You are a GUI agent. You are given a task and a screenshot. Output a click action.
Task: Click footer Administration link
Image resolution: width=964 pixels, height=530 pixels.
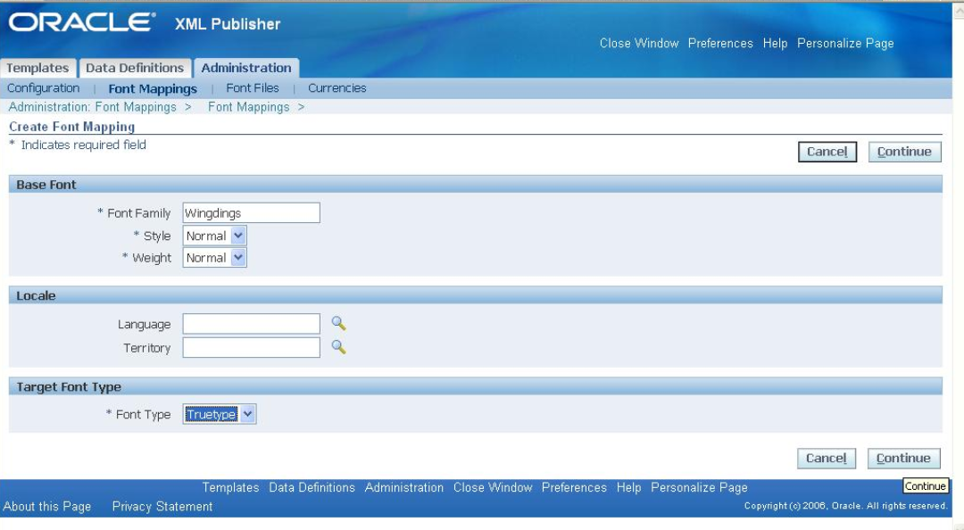(x=404, y=487)
